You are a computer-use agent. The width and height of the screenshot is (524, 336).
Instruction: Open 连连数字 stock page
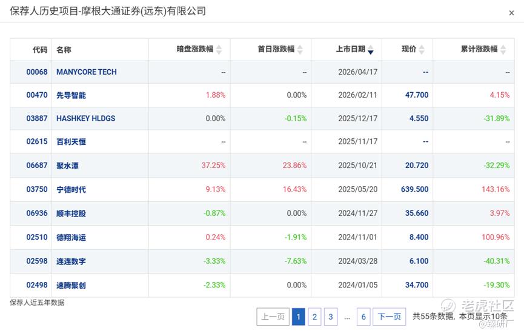point(71,261)
